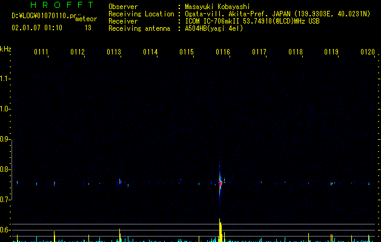Click the HROFFT title text
The image size is (381, 242).
tap(62, 5)
